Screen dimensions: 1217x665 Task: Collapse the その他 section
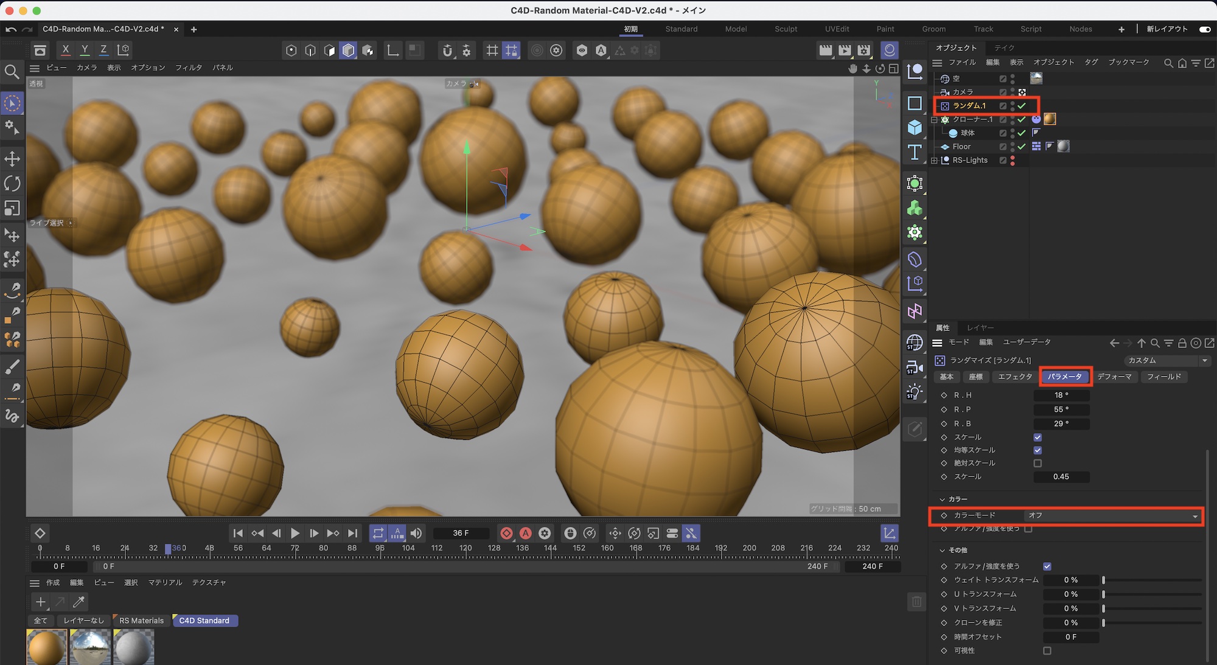tap(943, 550)
